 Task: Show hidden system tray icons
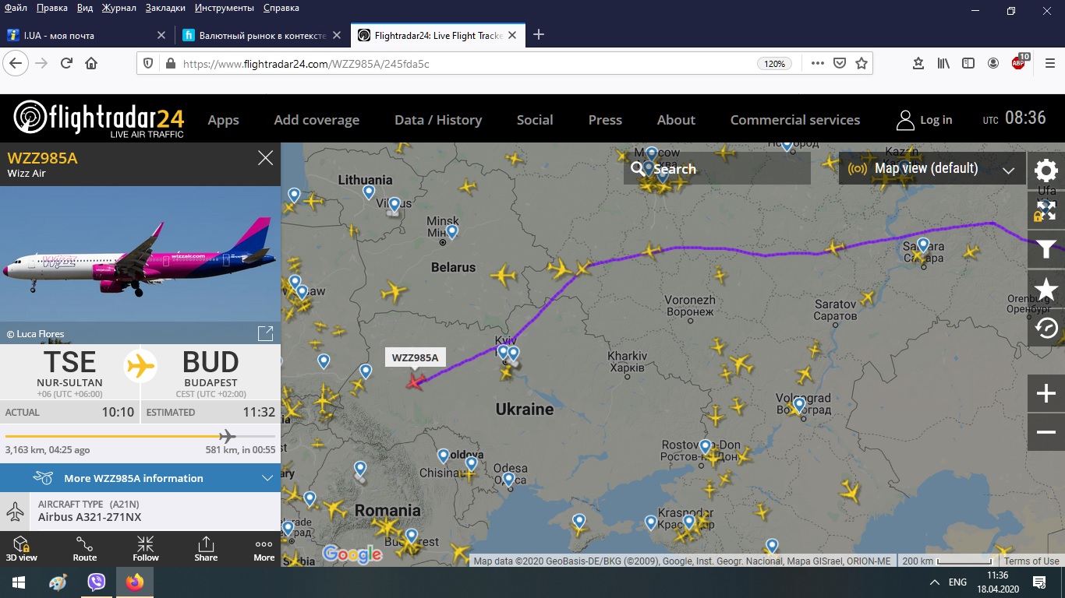click(x=934, y=582)
